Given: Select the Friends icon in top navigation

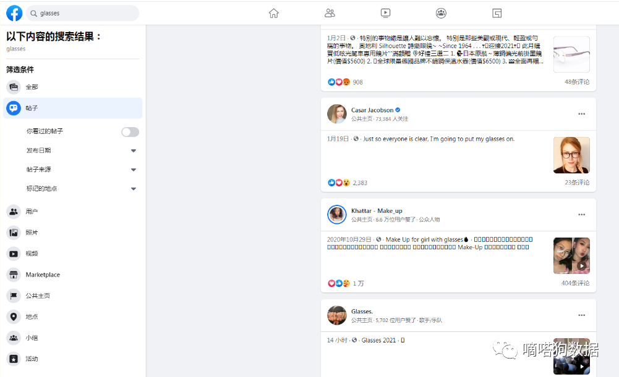Looking at the screenshot, I should pyautogui.click(x=330, y=12).
